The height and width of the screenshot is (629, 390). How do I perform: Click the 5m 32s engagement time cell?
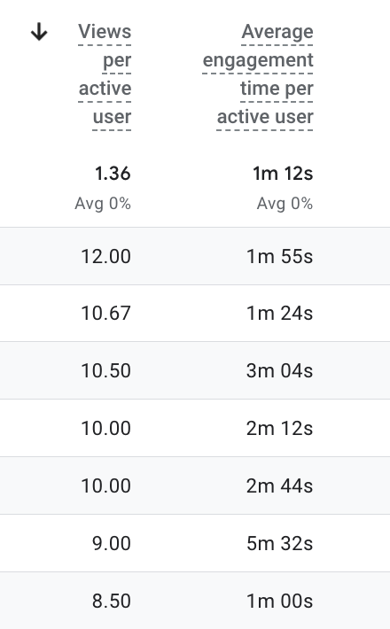pos(280,544)
